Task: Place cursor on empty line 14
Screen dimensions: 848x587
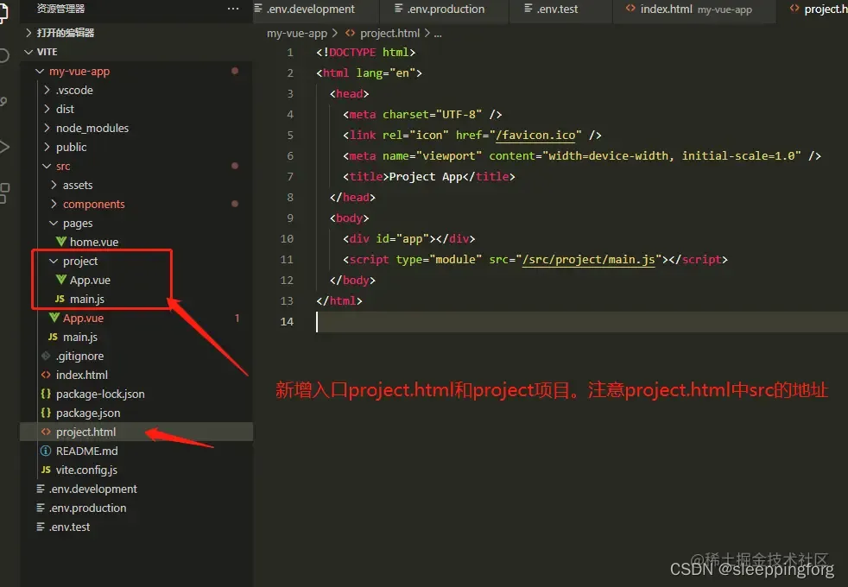Action: point(582,322)
